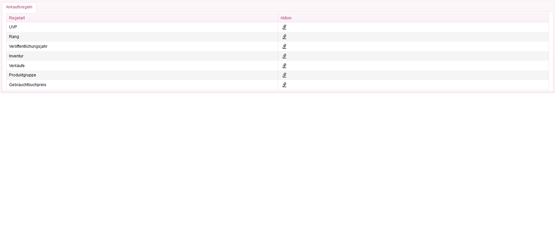Viewport: 556px width, 234px height.
Task: Edit the Rang rule
Action: (285, 37)
